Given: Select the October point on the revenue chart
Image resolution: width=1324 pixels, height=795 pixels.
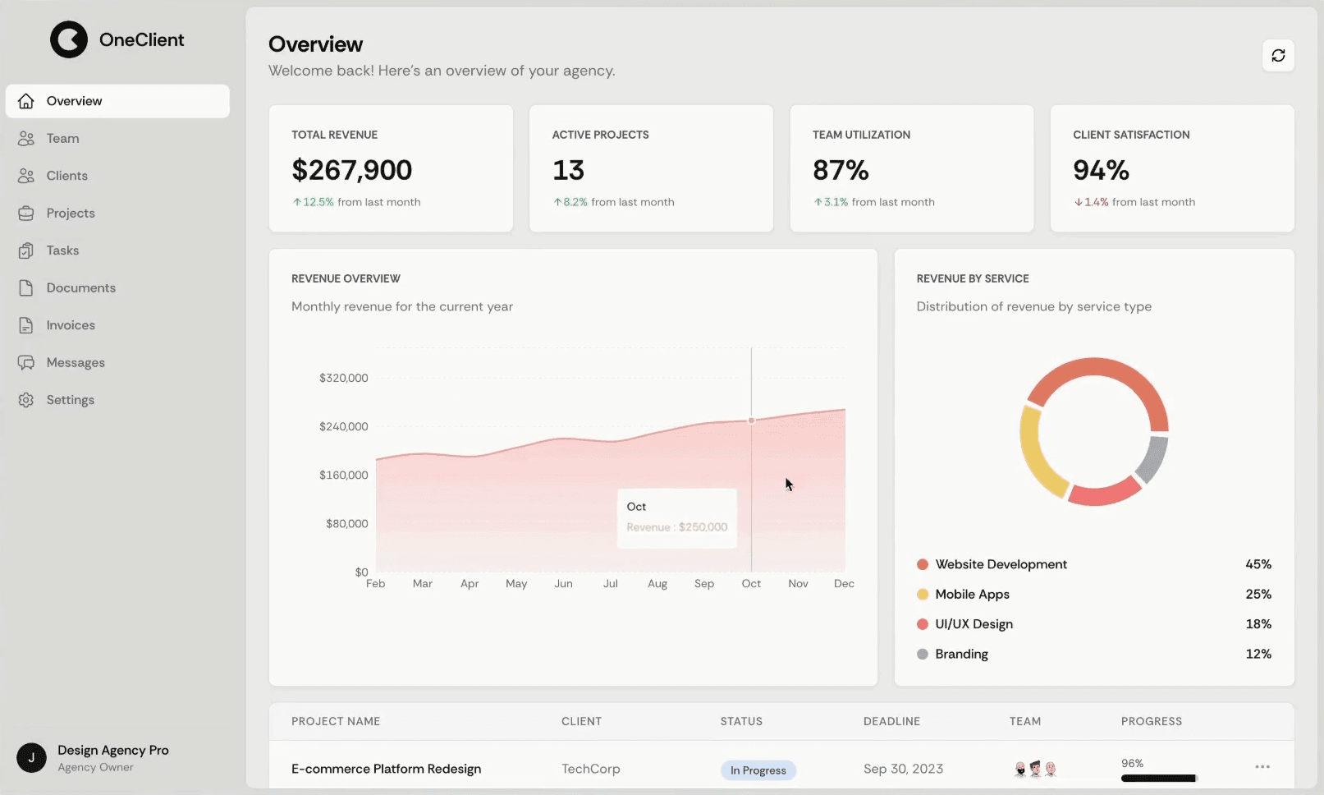Looking at the screenshot, I should point(751,420).
